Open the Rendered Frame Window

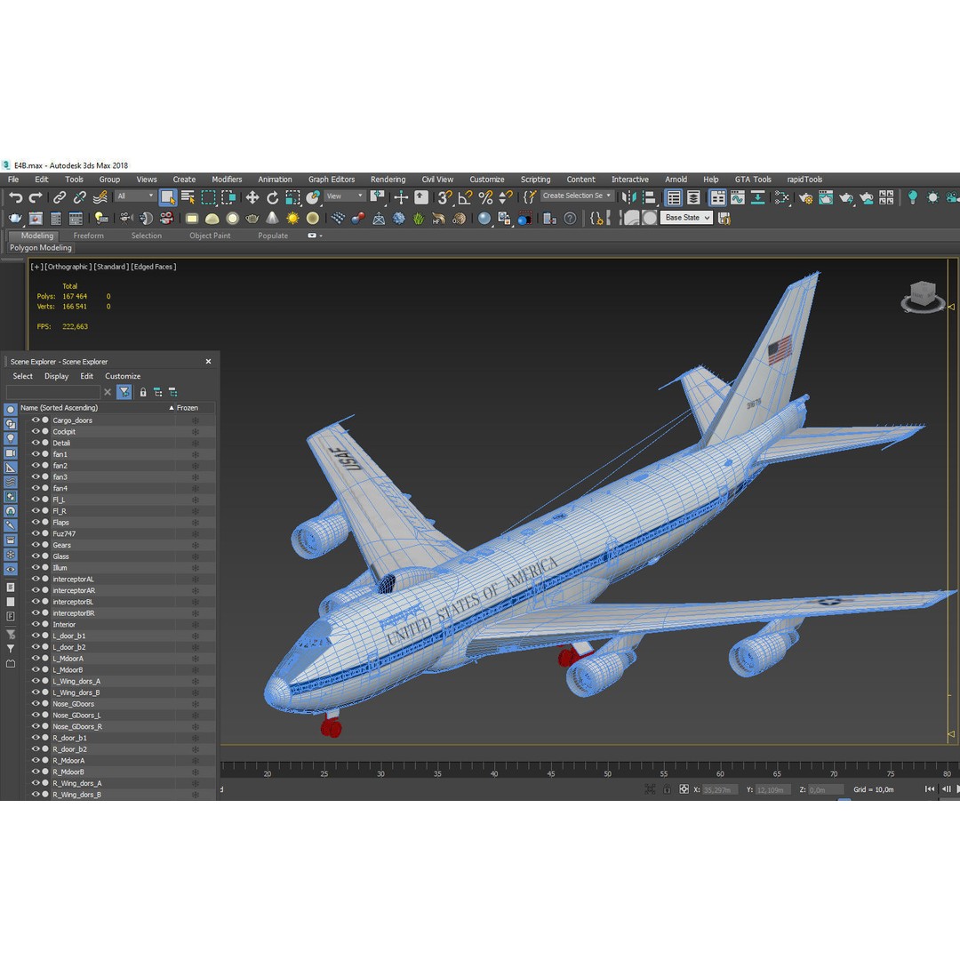click(x=826, y=197)
